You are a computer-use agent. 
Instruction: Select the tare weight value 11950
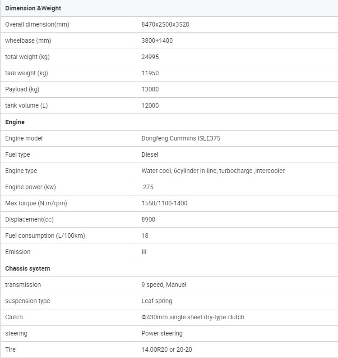(x=150, y=73)
